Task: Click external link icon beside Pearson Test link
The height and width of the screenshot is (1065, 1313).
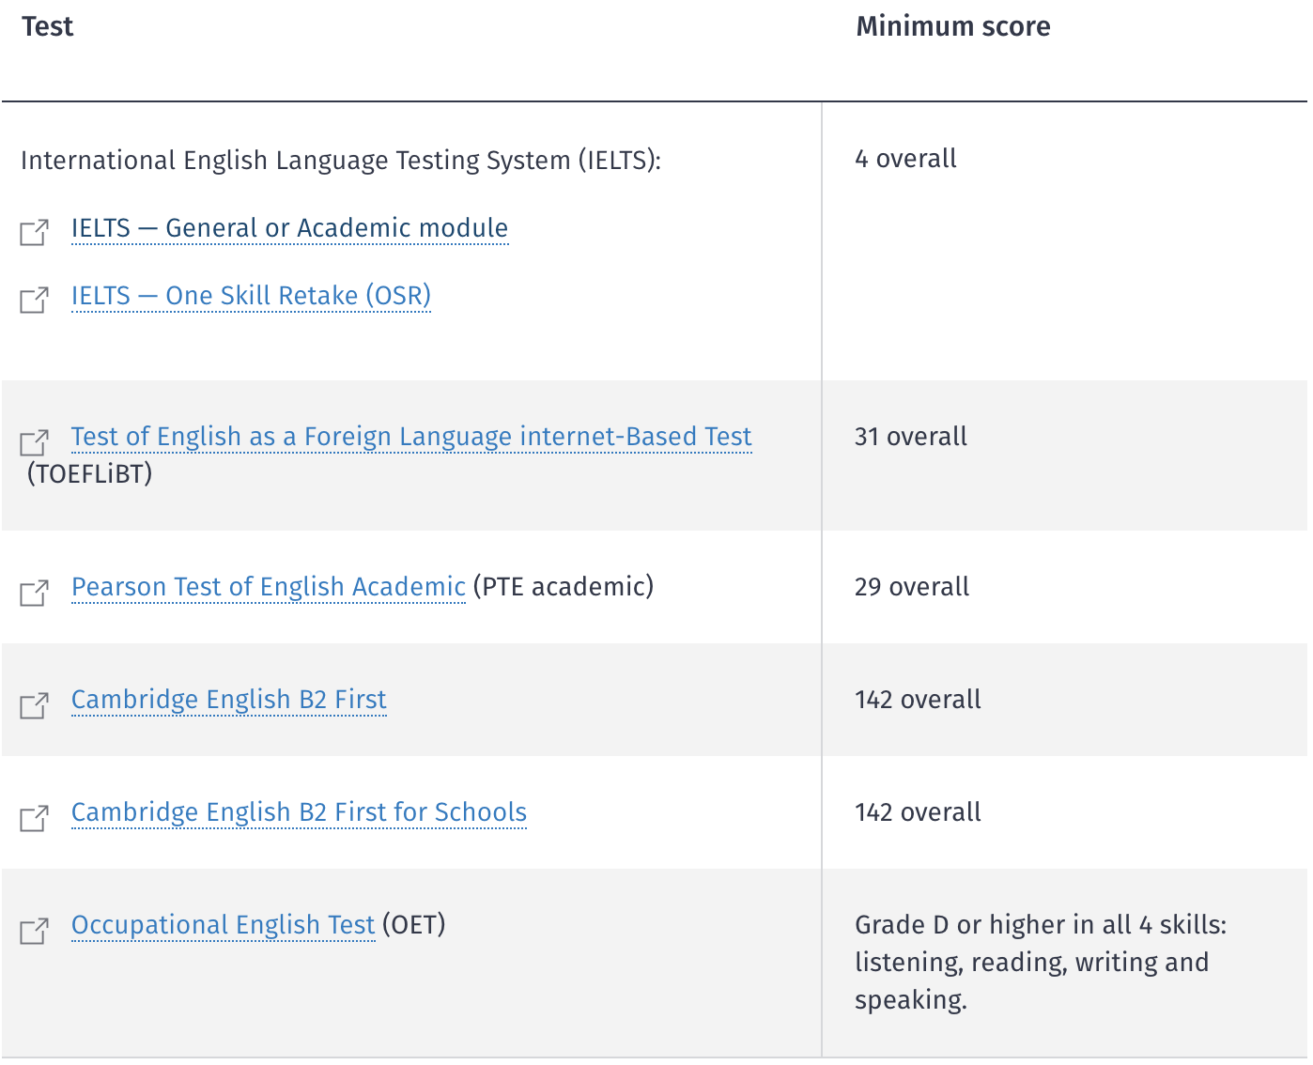Action: [35, 593]
